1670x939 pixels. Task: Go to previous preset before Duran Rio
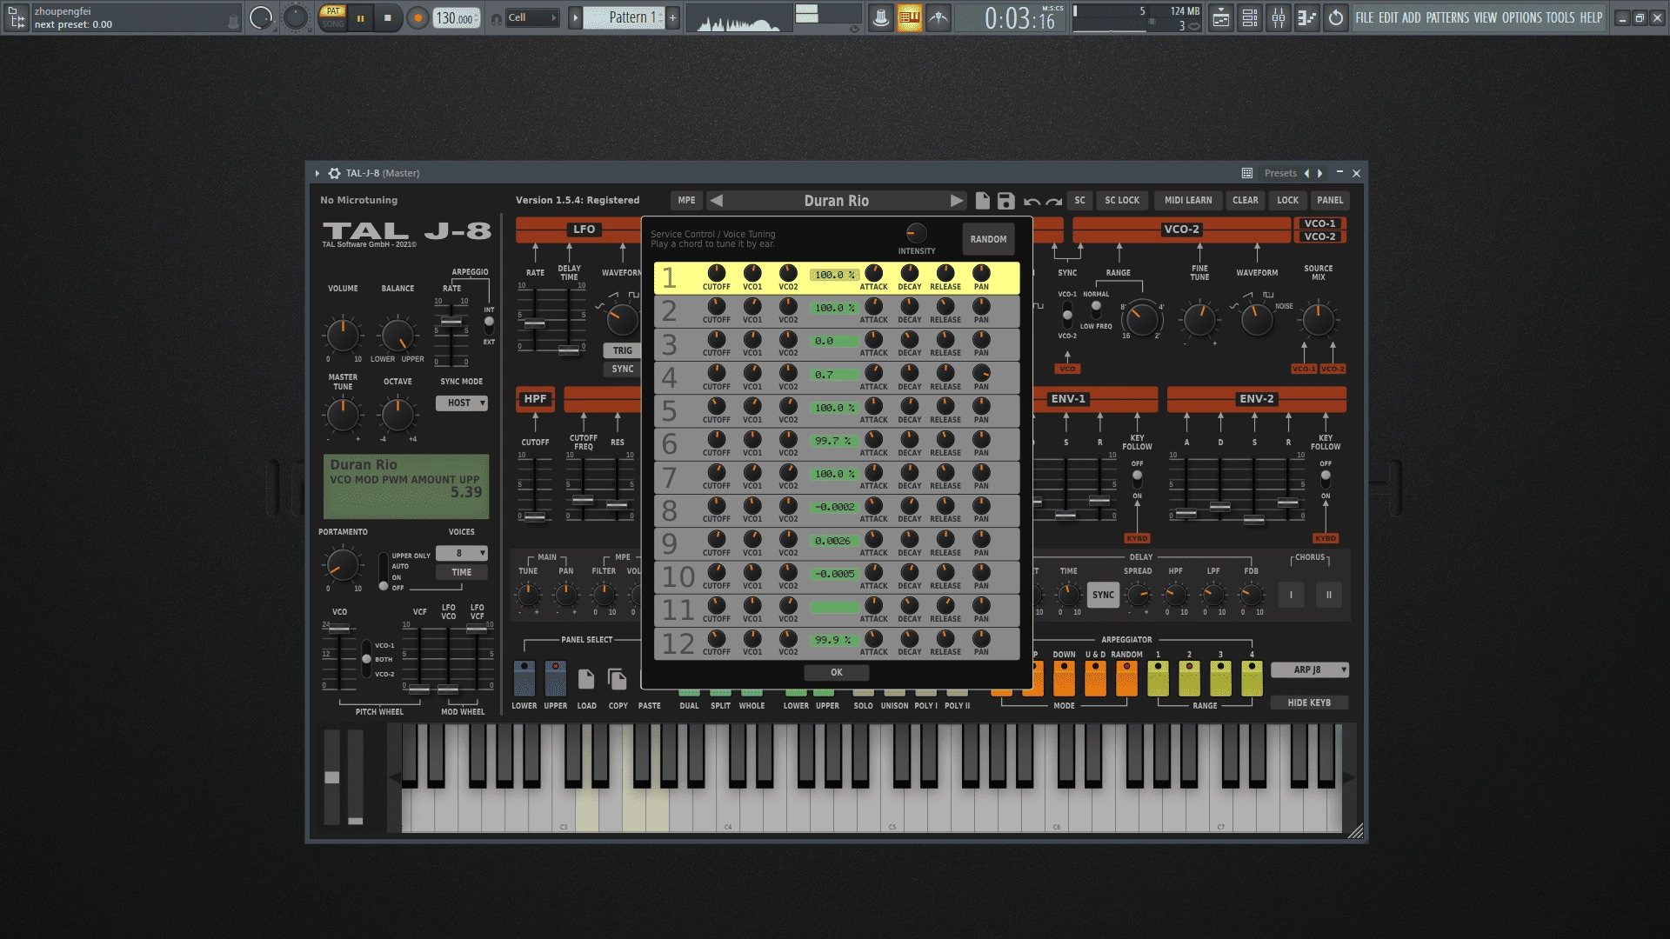click(716, 201)
